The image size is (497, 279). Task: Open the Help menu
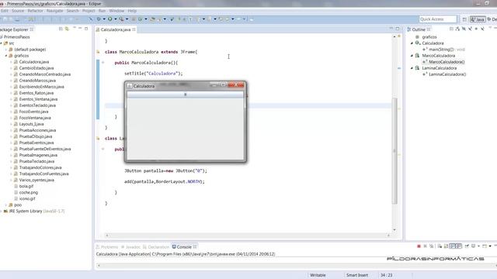[x=132, y=11]
